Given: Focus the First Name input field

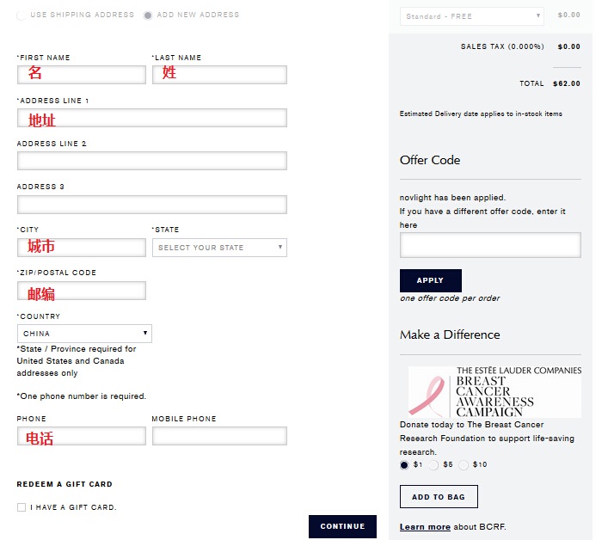Looking at the screenshot, I should pos(82,75).
